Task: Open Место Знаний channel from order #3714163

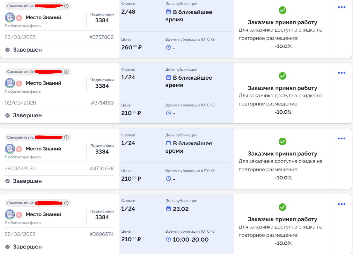Action: click(43, 83)
